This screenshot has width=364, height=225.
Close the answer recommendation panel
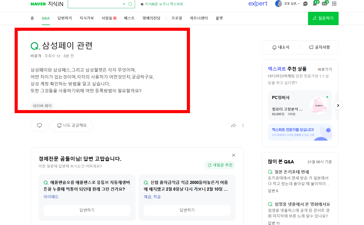point(234,155)
